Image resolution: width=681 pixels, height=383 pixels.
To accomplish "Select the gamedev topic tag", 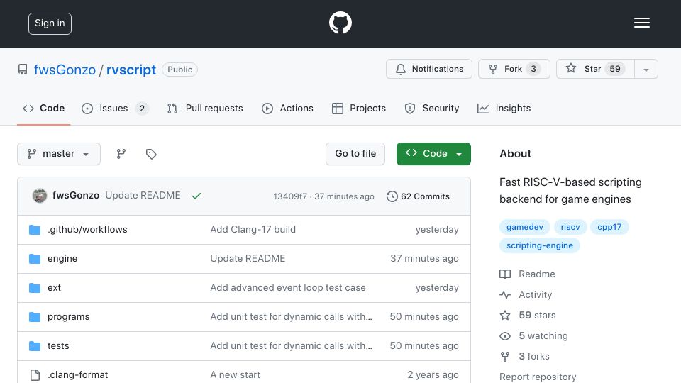I will (525, 227).
